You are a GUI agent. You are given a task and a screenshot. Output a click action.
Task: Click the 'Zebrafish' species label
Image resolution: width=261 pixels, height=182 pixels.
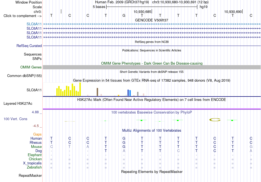point(34,167)
